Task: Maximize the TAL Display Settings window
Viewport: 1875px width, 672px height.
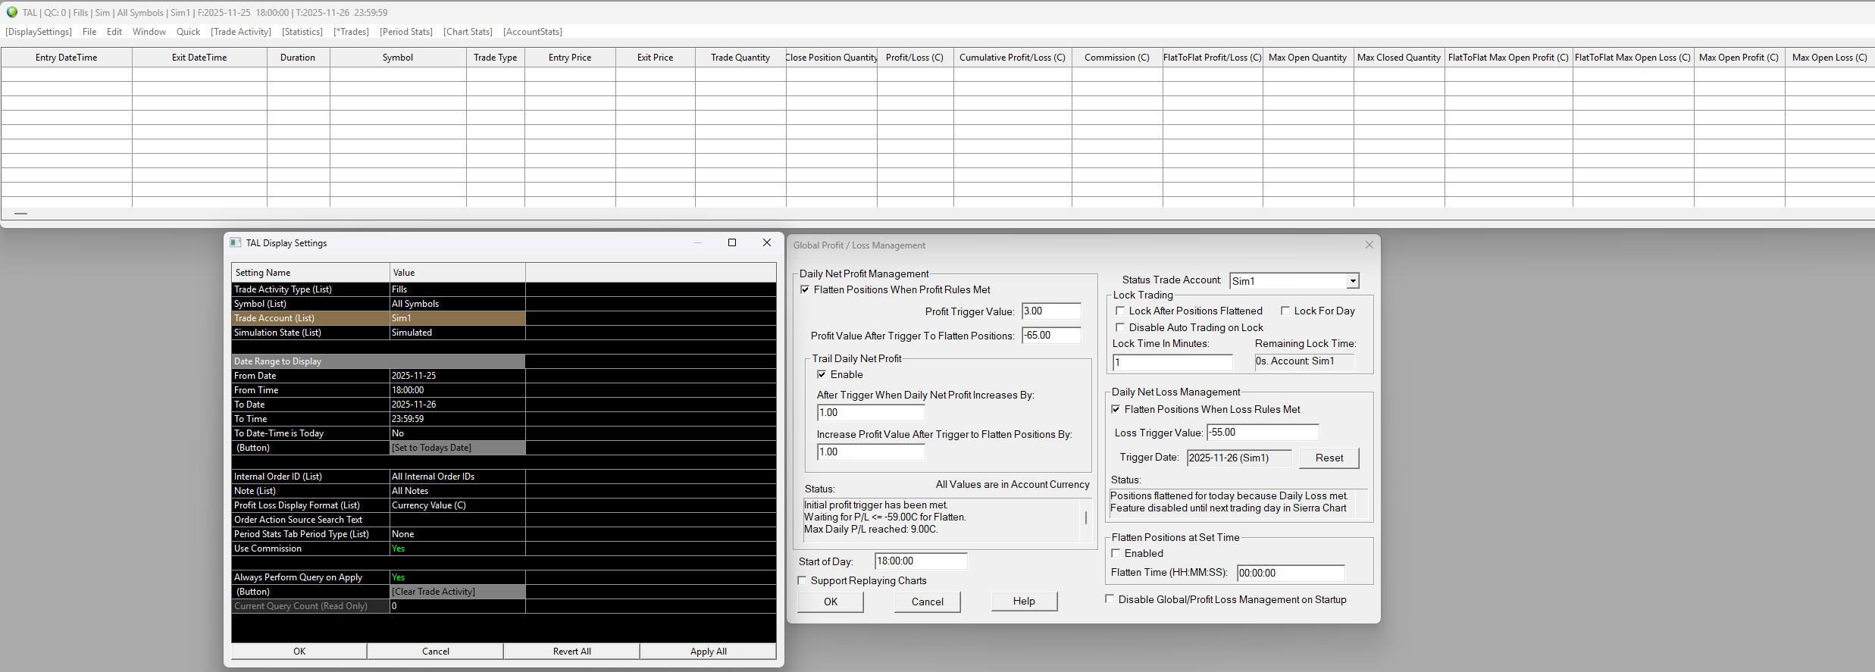Action: pyautogui.click(x=731, y=242)
